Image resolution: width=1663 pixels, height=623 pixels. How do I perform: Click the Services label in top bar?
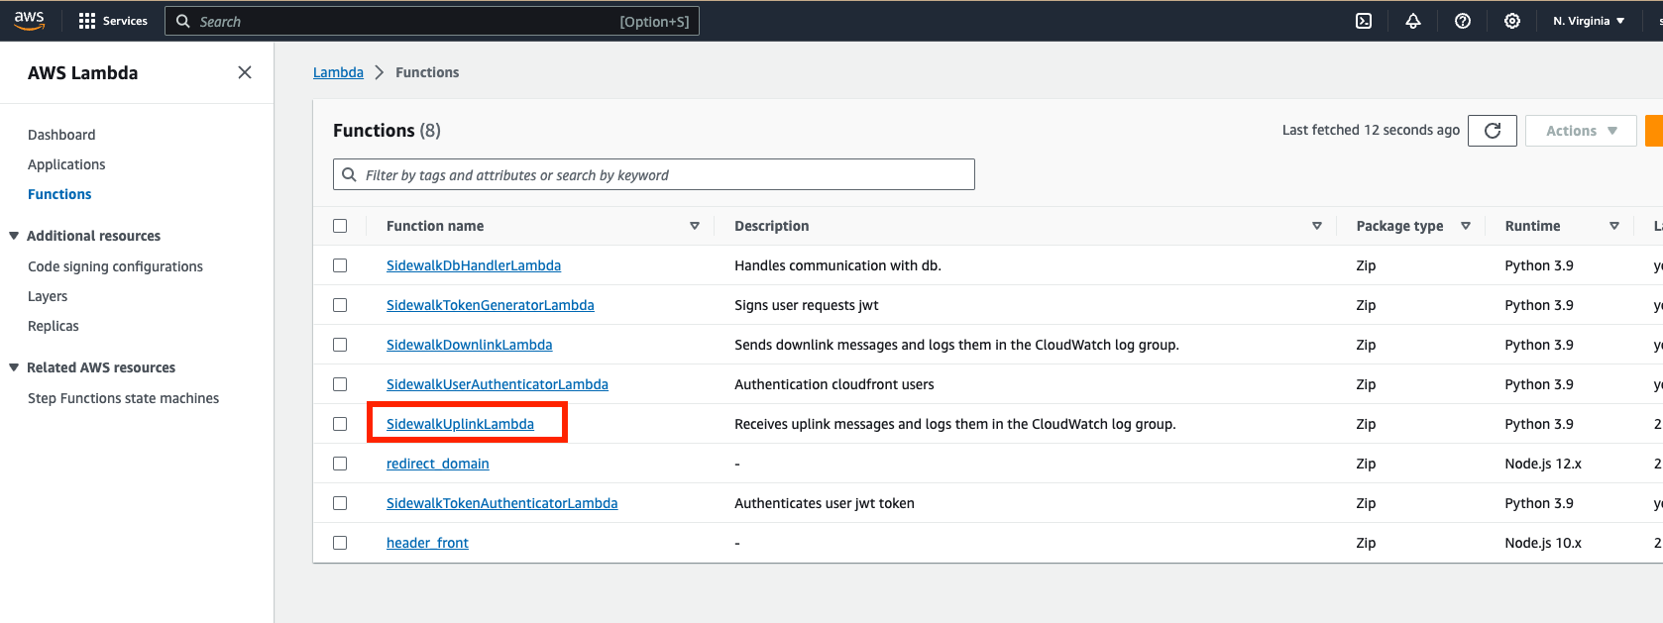125,21
